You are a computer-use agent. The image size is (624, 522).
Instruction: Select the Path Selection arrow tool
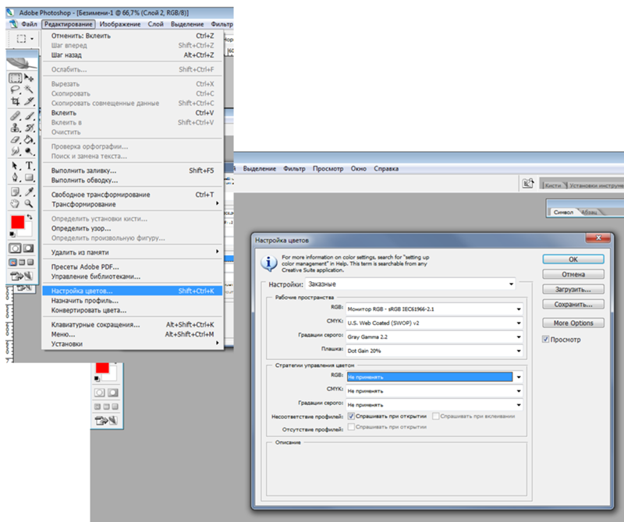(15, 165)
